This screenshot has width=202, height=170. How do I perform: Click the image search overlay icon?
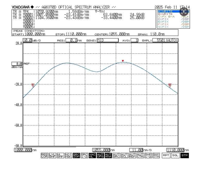[x=183, y=12]
